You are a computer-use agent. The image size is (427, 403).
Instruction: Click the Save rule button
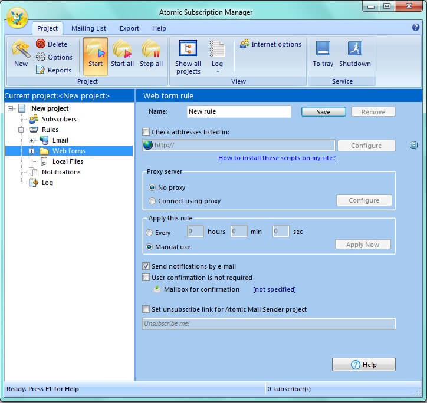tap(324, 112)
